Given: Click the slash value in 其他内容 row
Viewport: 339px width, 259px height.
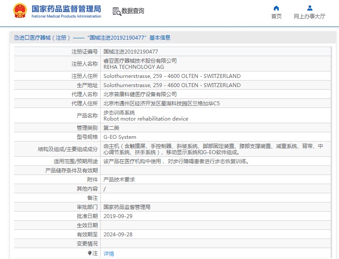Looking at the screenshot, I should [105, 189].
